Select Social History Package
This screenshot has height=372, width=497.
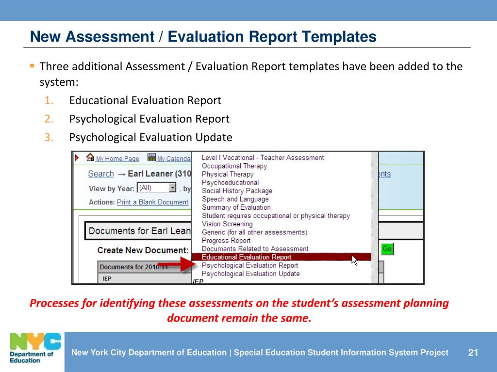pos(237,191)
